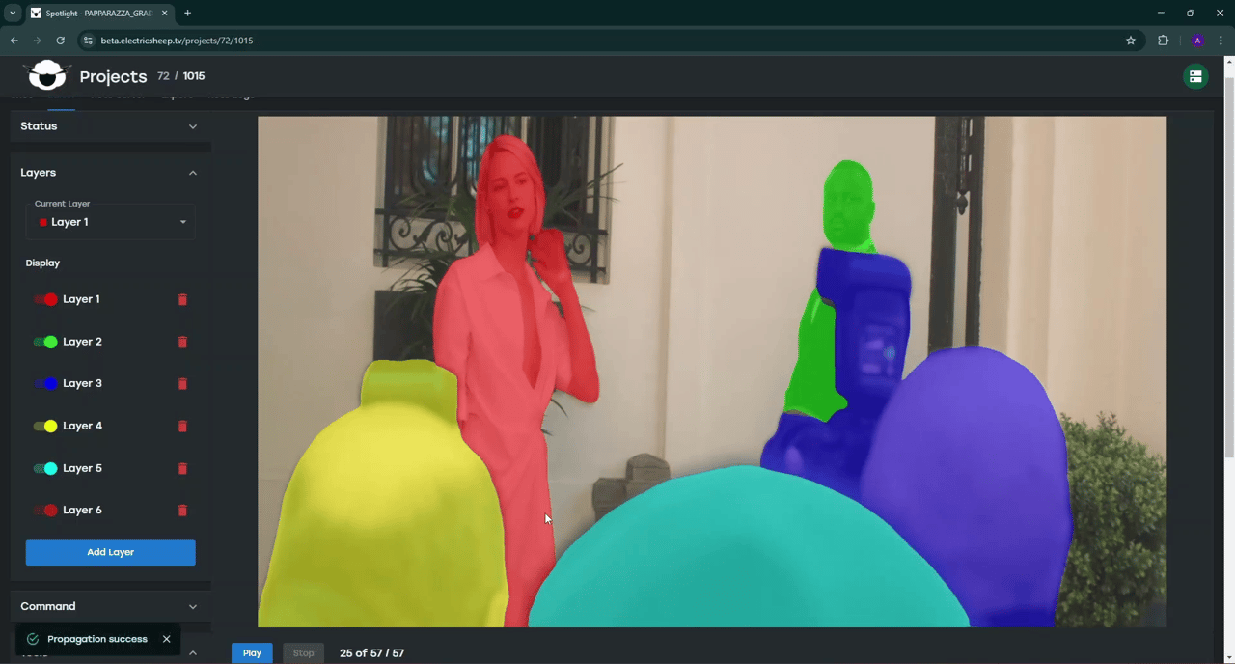Screen dimensions: 1235x664
Task: Click the Layer 5 label in Display list
Action: click(82, 468)
